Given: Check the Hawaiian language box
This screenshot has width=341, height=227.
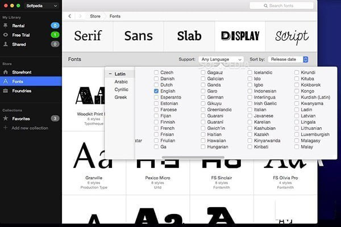Looking at the screenshot, I should point(203,141).
